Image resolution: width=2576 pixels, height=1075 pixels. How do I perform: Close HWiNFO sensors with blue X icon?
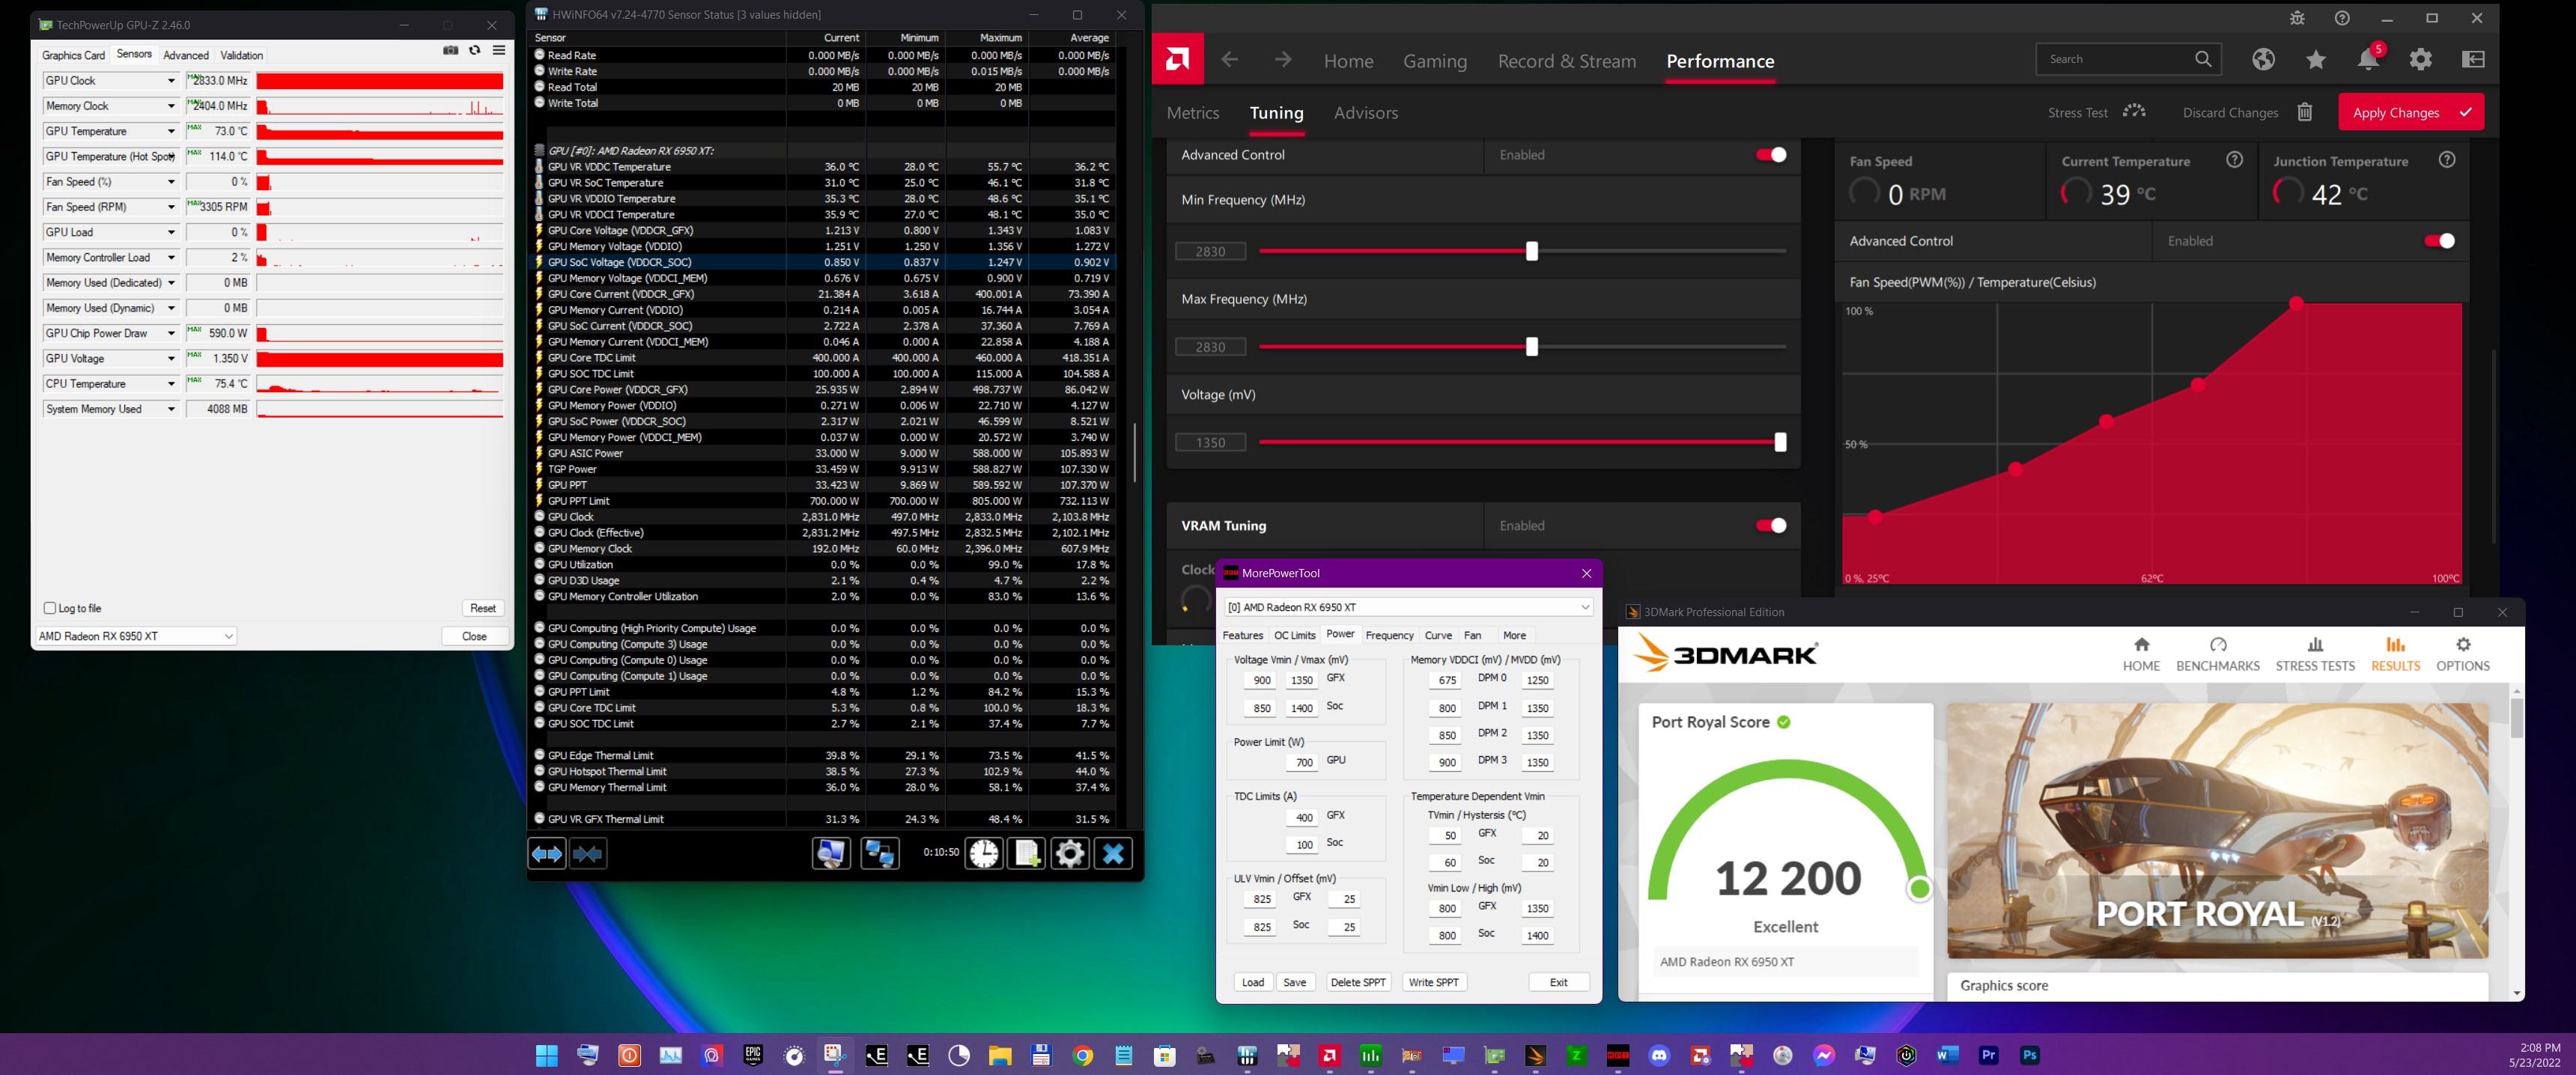coord(1113,853)
